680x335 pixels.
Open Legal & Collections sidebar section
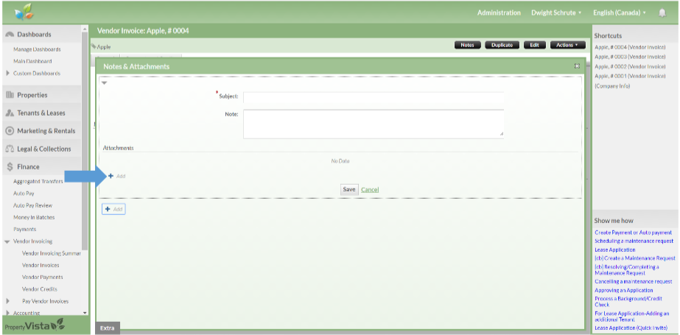coord(43,149)
